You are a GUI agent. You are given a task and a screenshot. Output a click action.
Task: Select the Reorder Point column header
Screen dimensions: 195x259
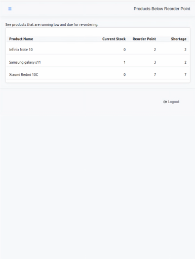click(144, 39)
